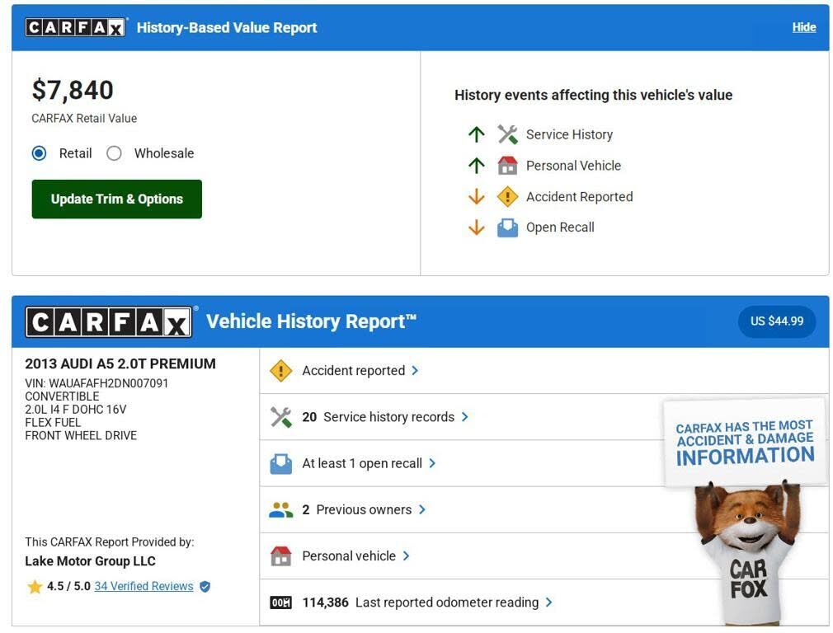Open the 34 Verified Reviews link

click(x=144, y=587)
